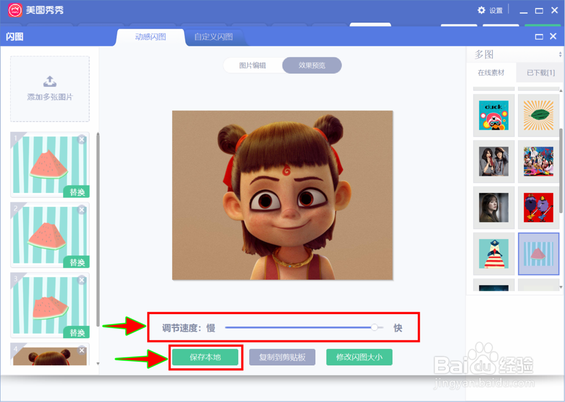Screen dimensions: 565x402
Task: Open the 已下载[1] tab
Action: point(541,73)
